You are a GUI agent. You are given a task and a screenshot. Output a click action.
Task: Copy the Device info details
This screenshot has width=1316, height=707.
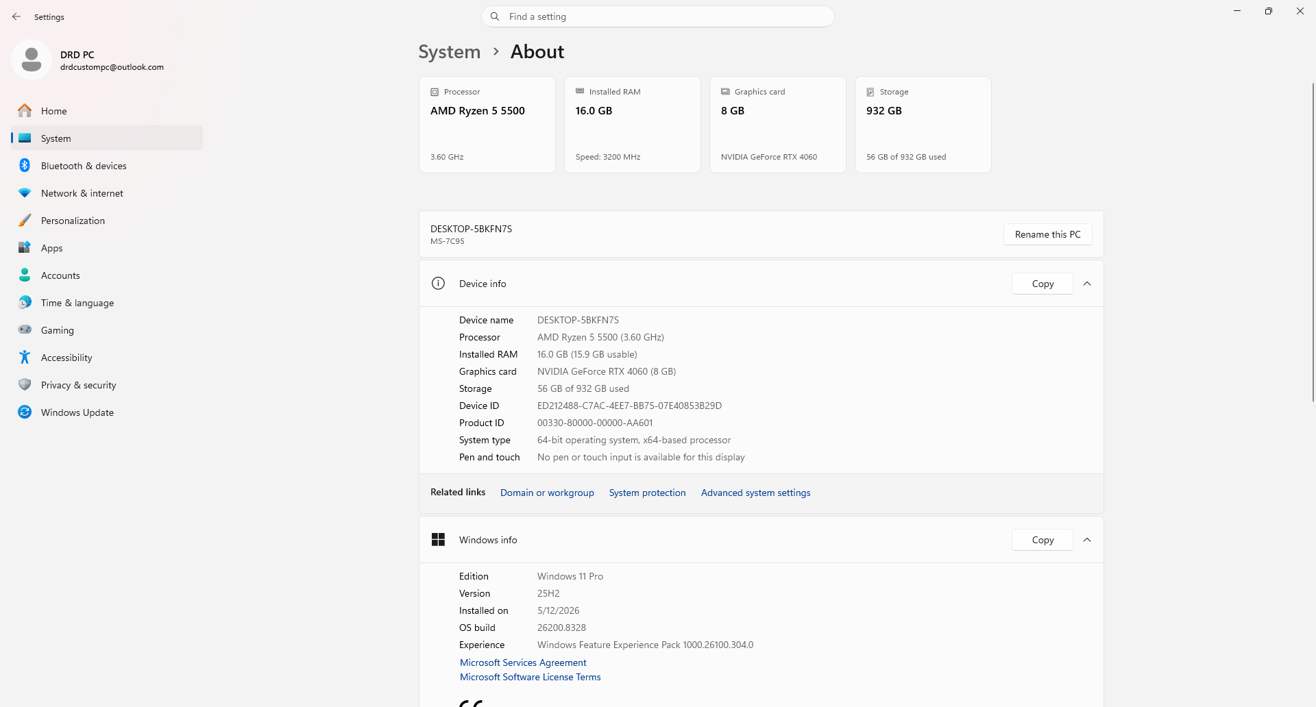(x=1043, y=284)
